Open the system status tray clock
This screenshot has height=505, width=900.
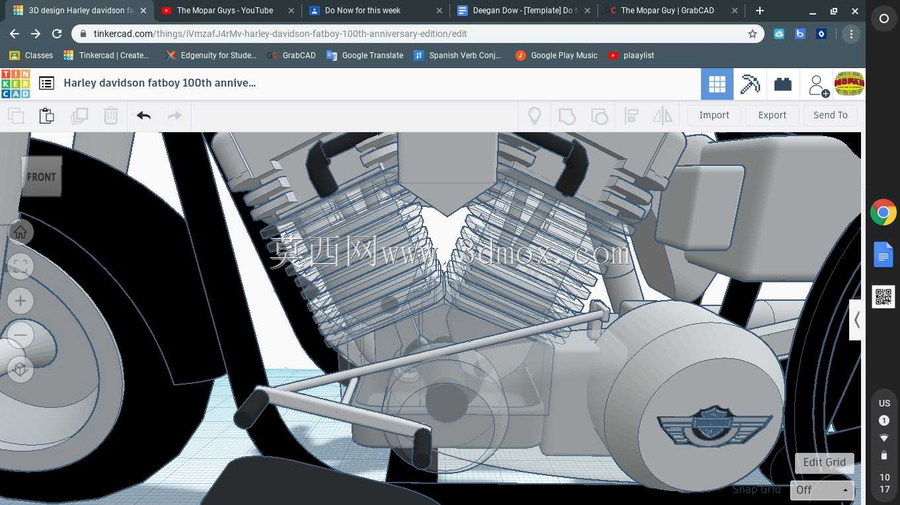click(884, 483)
